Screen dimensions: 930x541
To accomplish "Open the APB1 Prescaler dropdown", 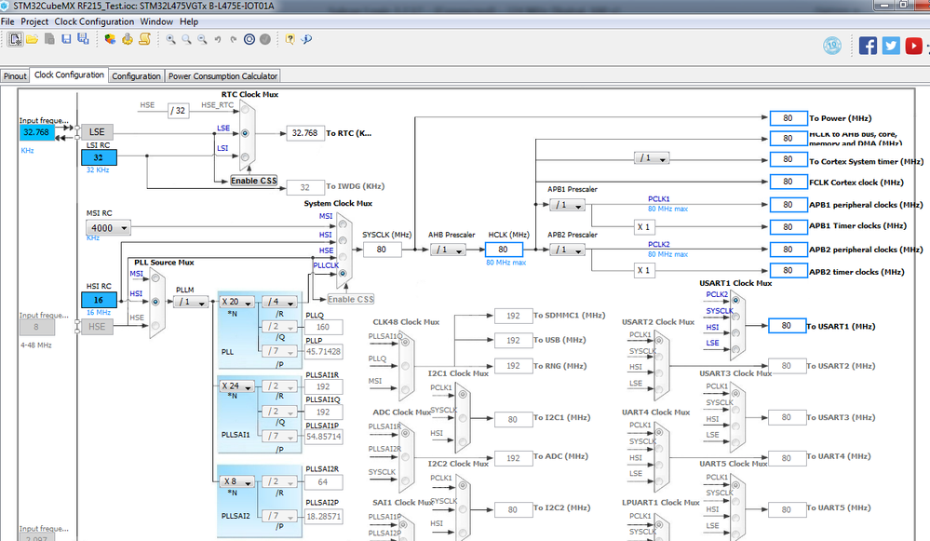I will 568,205.
